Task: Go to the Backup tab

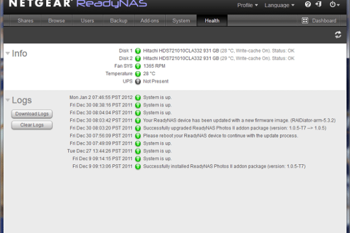Action: (118, 21)
